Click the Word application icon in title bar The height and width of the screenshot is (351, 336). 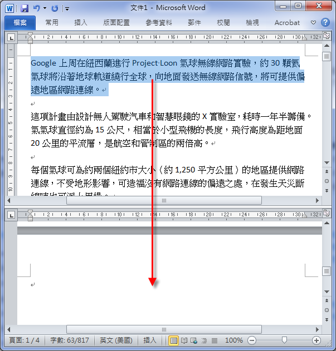9,8
